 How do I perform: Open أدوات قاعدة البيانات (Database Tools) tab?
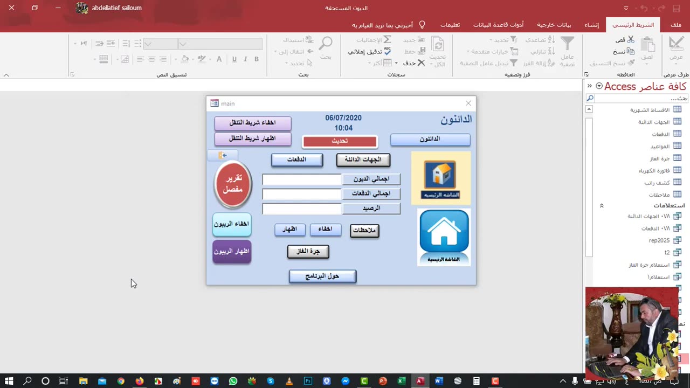pos(499,25)
